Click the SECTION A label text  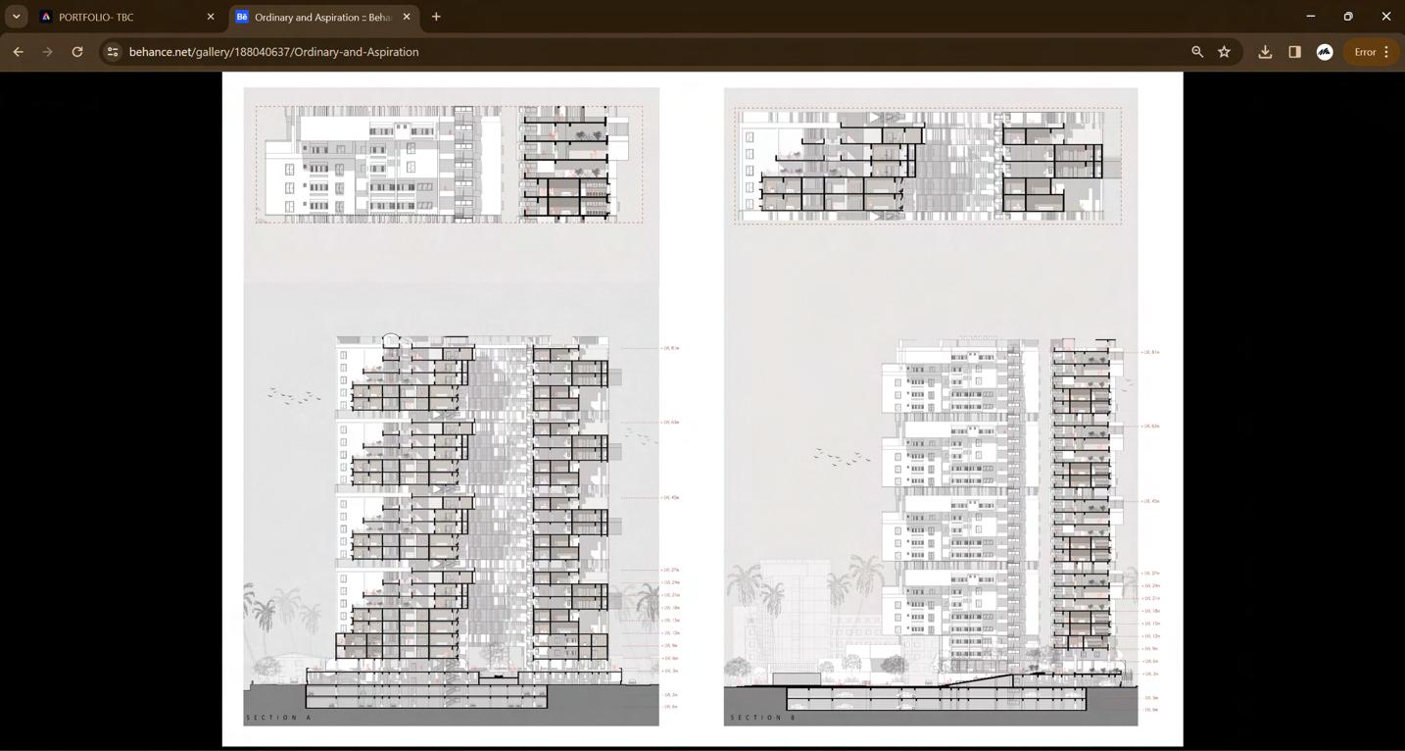pyautogui.click(x=279, y=718)
